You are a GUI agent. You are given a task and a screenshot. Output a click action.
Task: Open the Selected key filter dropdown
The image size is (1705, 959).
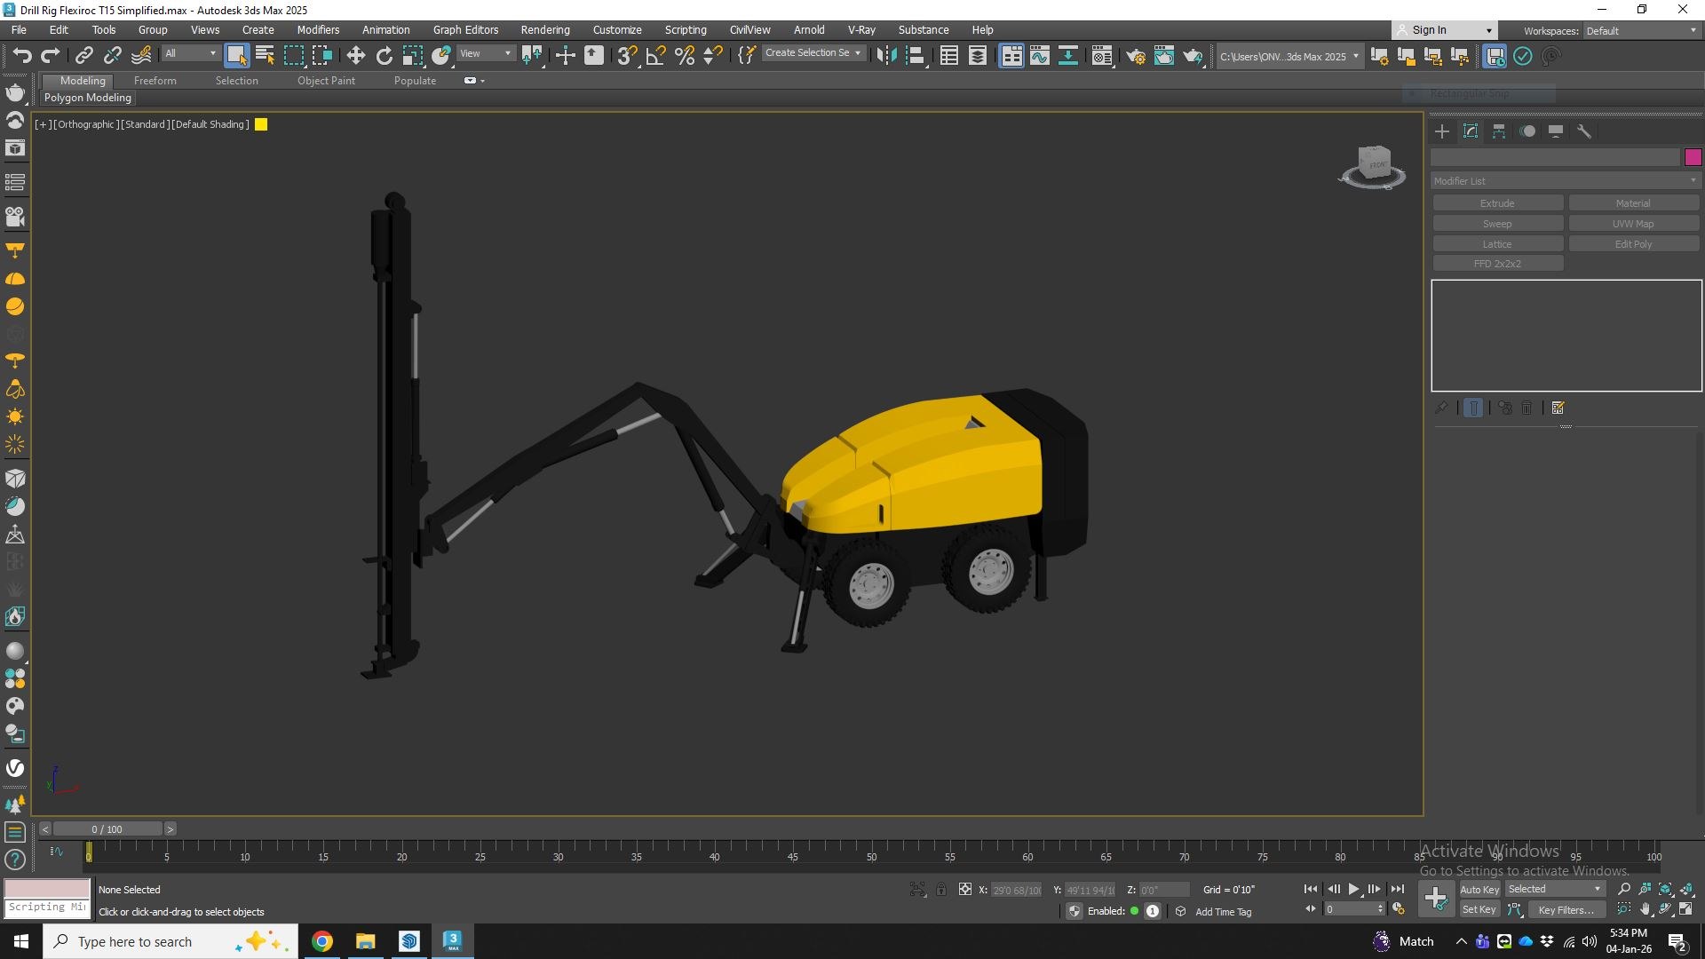(x=1554, y=890)
